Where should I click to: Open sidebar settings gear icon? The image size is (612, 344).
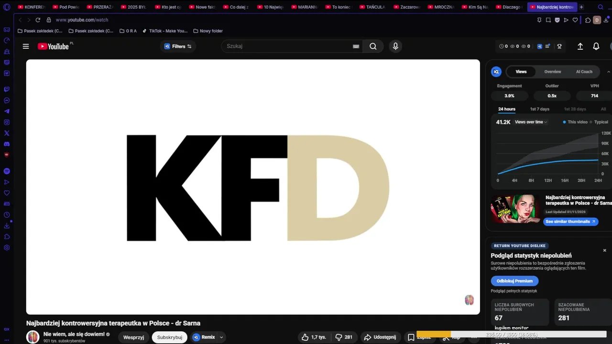click(x=7, y=247)
